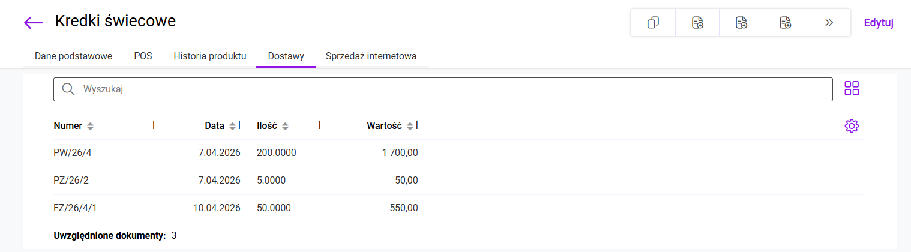Sort by Ilość using its sort arrows
The image size is (911, 252).
click(286, 127)
